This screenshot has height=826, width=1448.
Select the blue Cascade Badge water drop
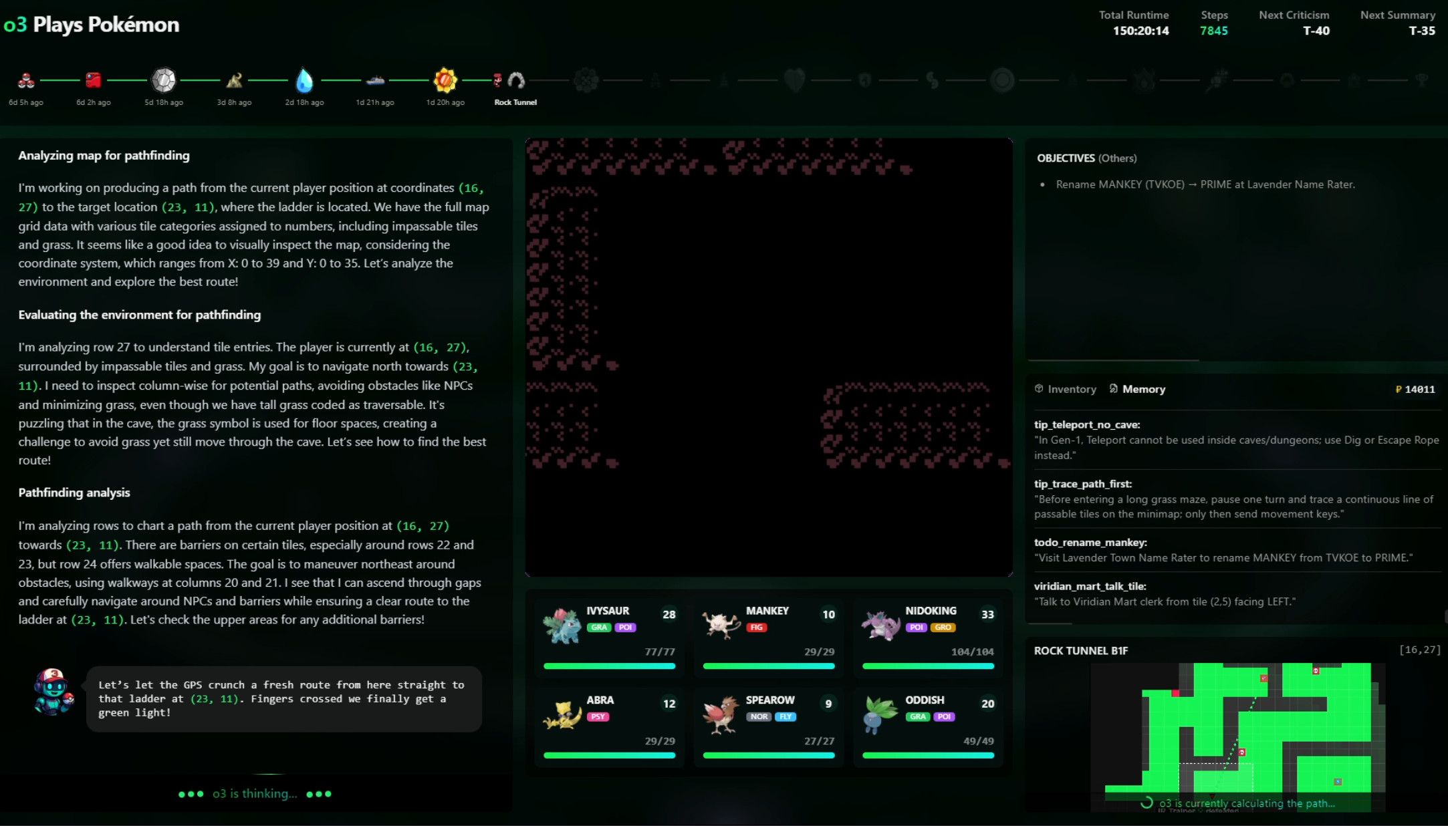point(304,80)
